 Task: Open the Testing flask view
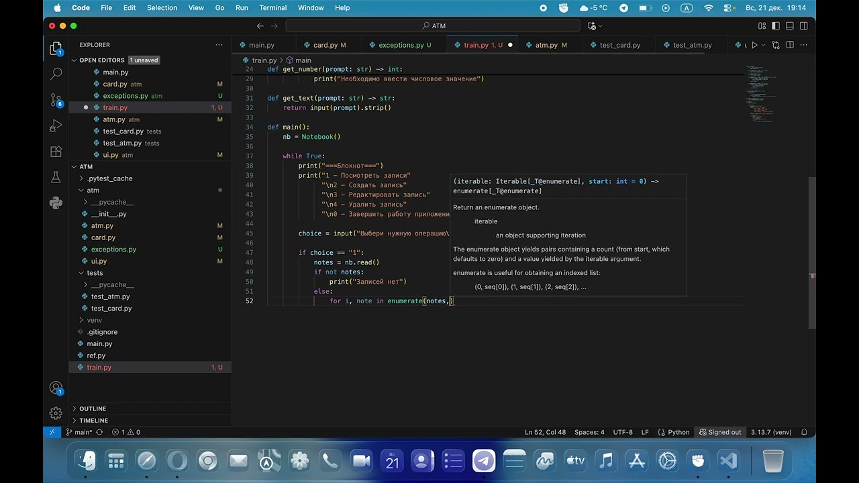click(x=56, y=177)
